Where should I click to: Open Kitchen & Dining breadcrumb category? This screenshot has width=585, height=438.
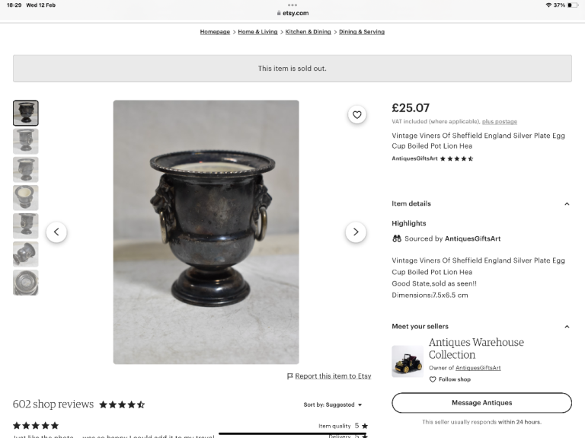point(308,32)
